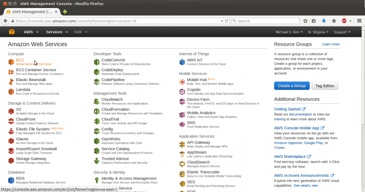Click the SNS icon
Image resolution: width=365 pixels, height=192 pixels.
182,125
